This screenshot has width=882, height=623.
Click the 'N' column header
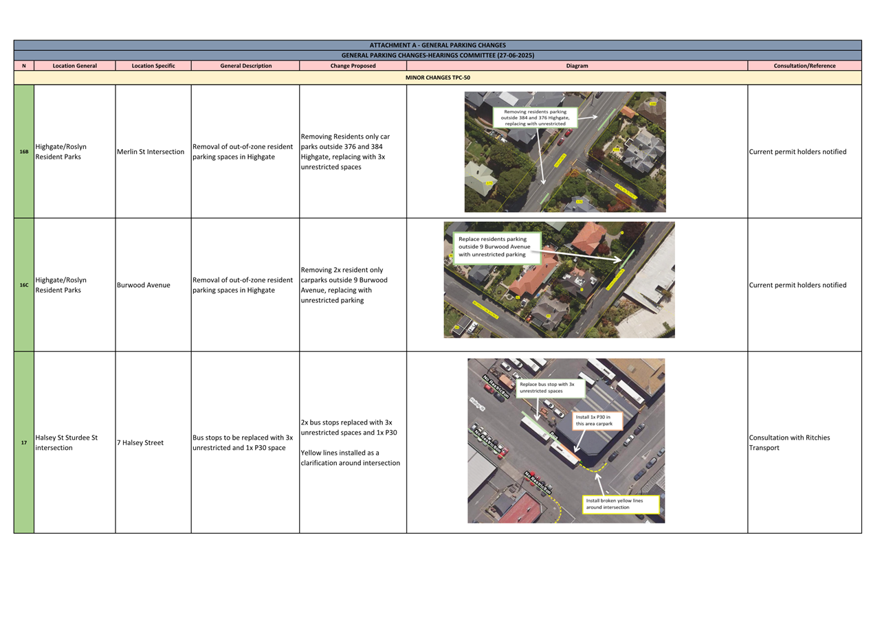24,66
